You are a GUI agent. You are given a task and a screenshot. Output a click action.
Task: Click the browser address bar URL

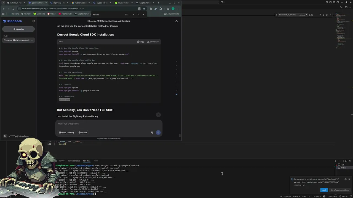(x=52, y=9)
